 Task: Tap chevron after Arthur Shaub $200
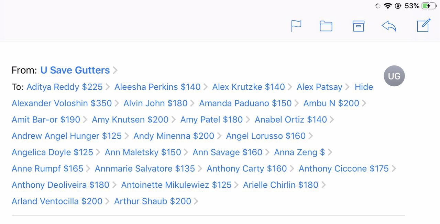click(x=196, y=201)
